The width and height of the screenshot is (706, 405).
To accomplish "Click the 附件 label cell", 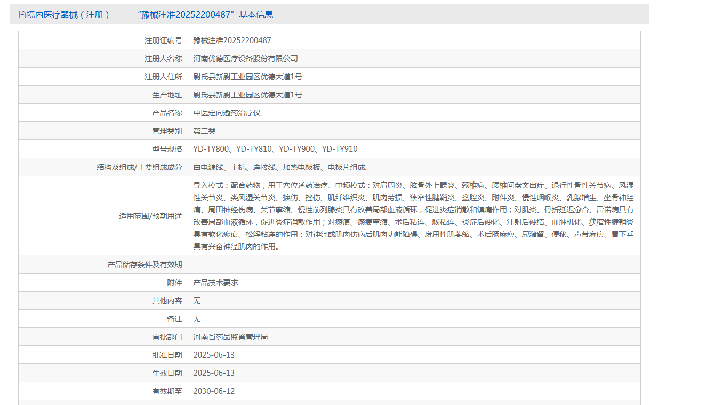I will pos(103,283).
